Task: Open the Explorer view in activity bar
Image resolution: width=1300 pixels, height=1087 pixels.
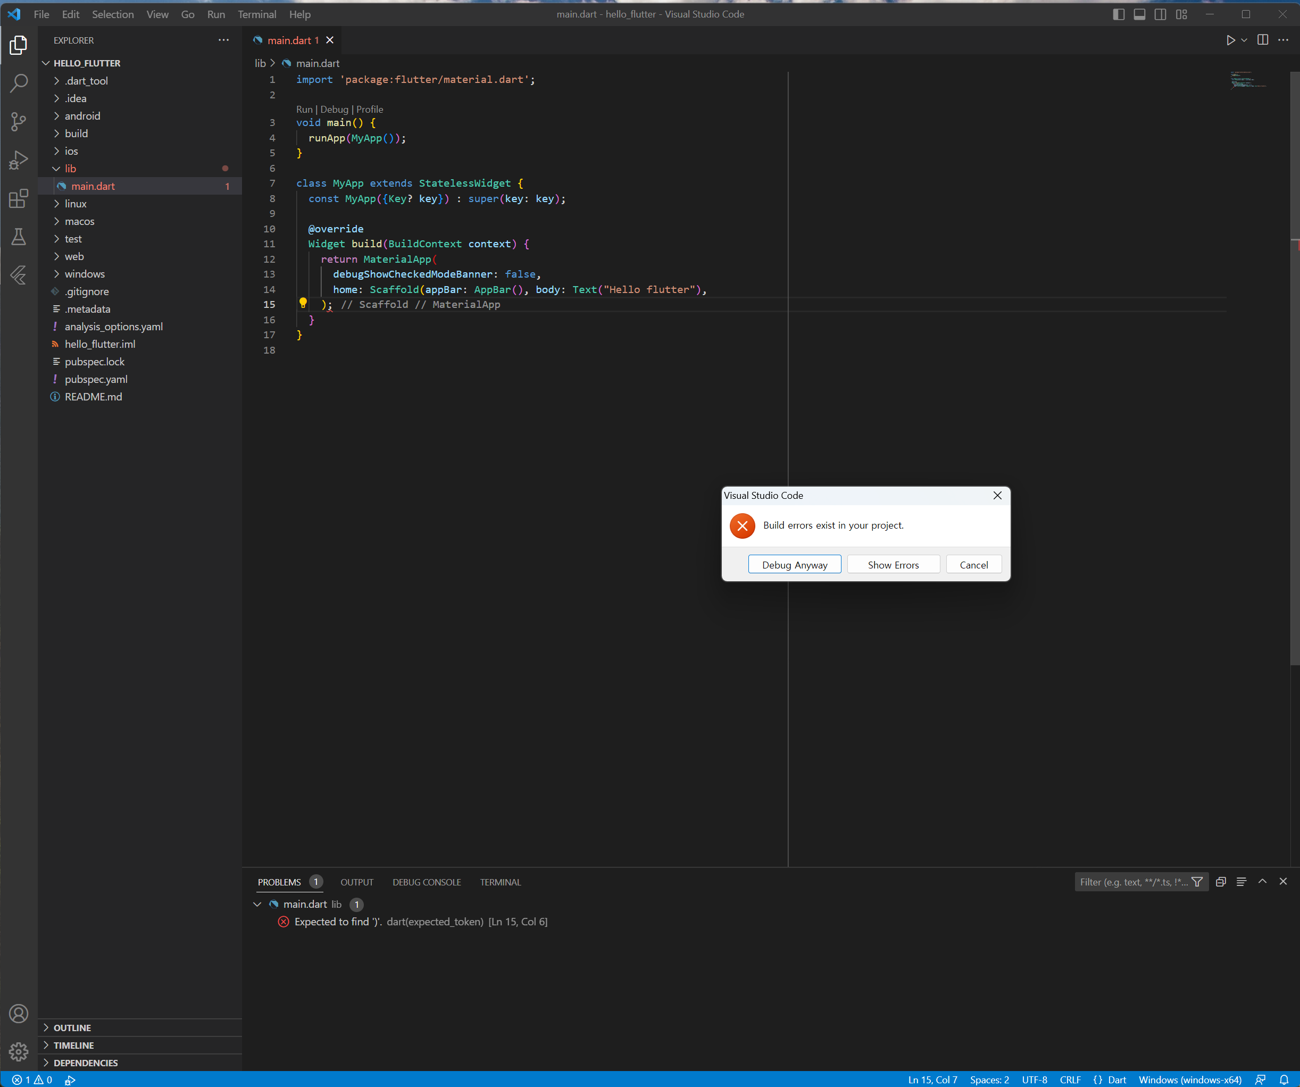Action: [19, 45]
